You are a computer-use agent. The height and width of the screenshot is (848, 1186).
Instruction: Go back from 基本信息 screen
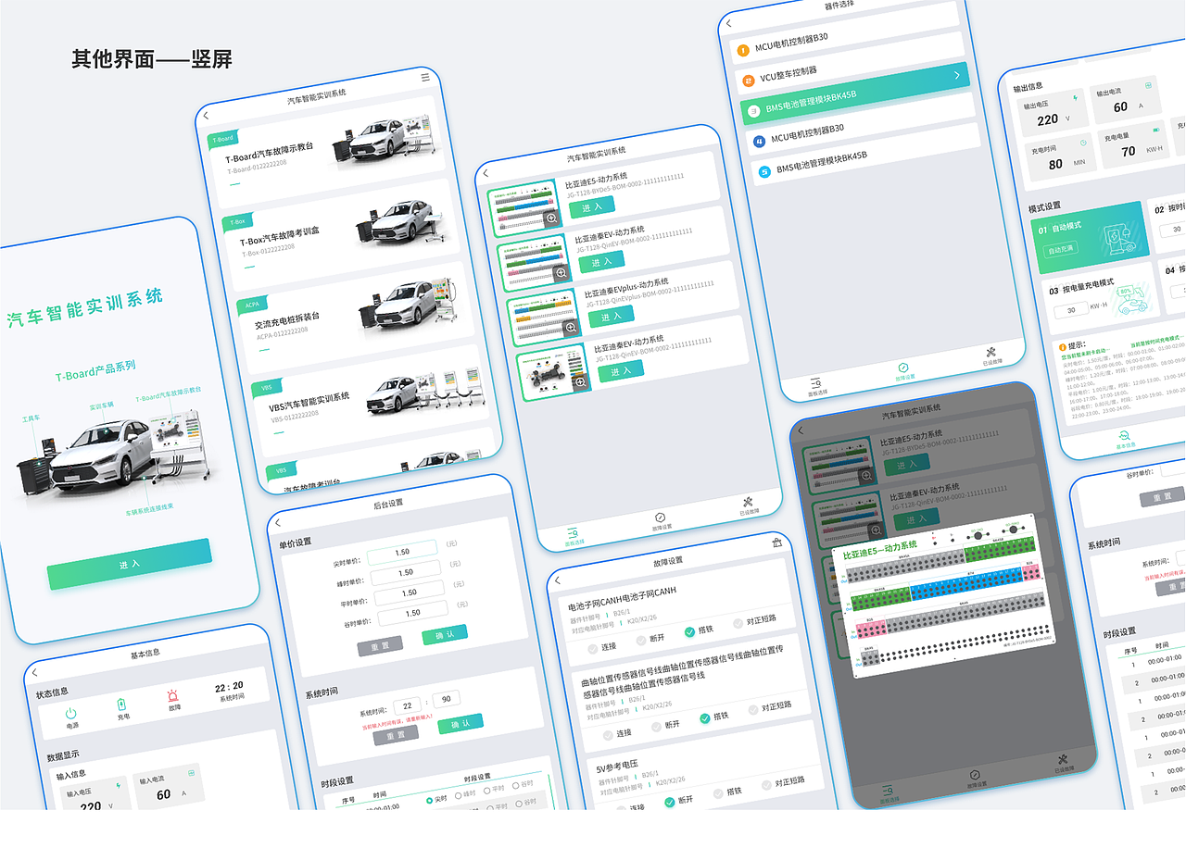tap(34, 672)
